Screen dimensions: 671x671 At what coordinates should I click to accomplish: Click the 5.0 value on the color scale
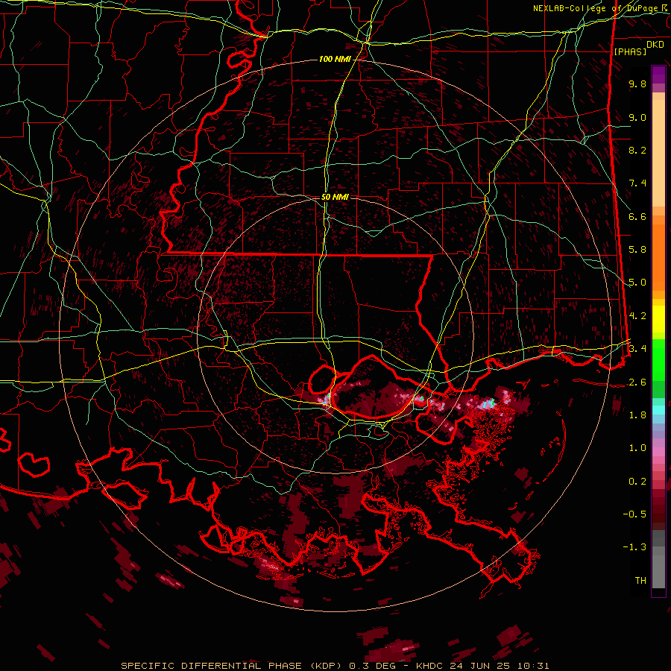(x=637, y=283)
